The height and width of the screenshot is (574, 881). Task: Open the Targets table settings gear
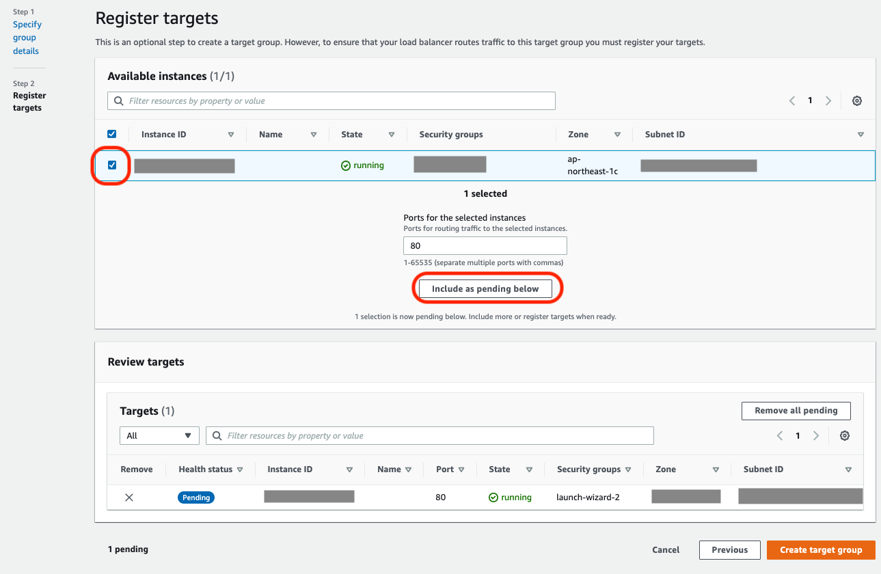coord(844,435)
